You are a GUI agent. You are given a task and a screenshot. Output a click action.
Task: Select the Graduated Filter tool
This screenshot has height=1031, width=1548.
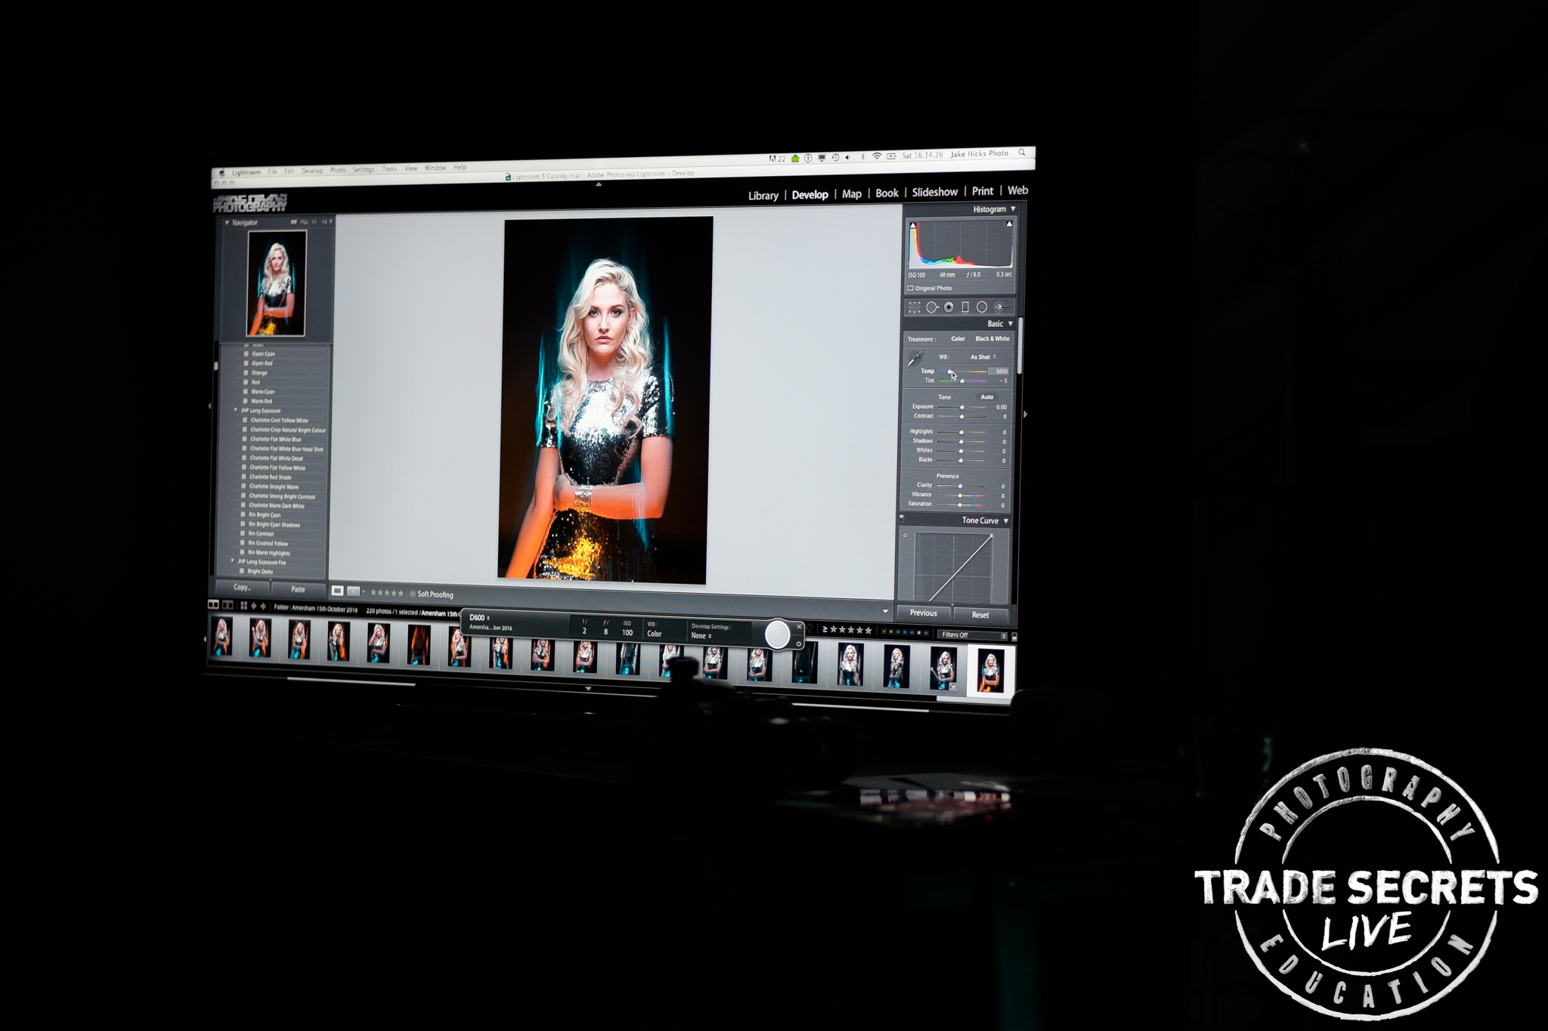click(x=965, y=307)
